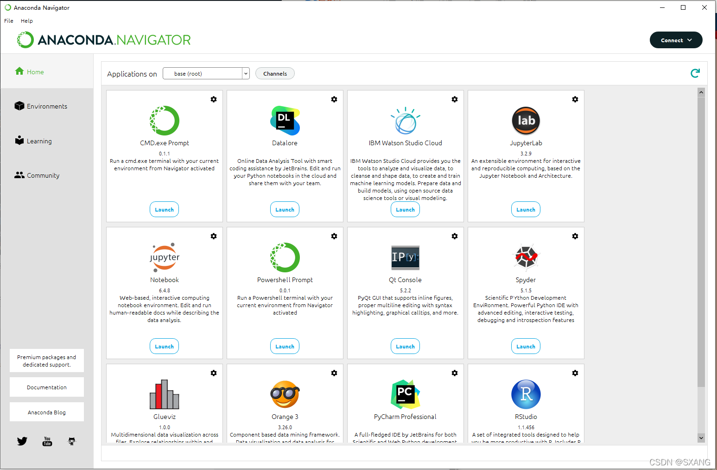
Task: Click the IBM Watson Studio Cloud logo
Action: 406,121
